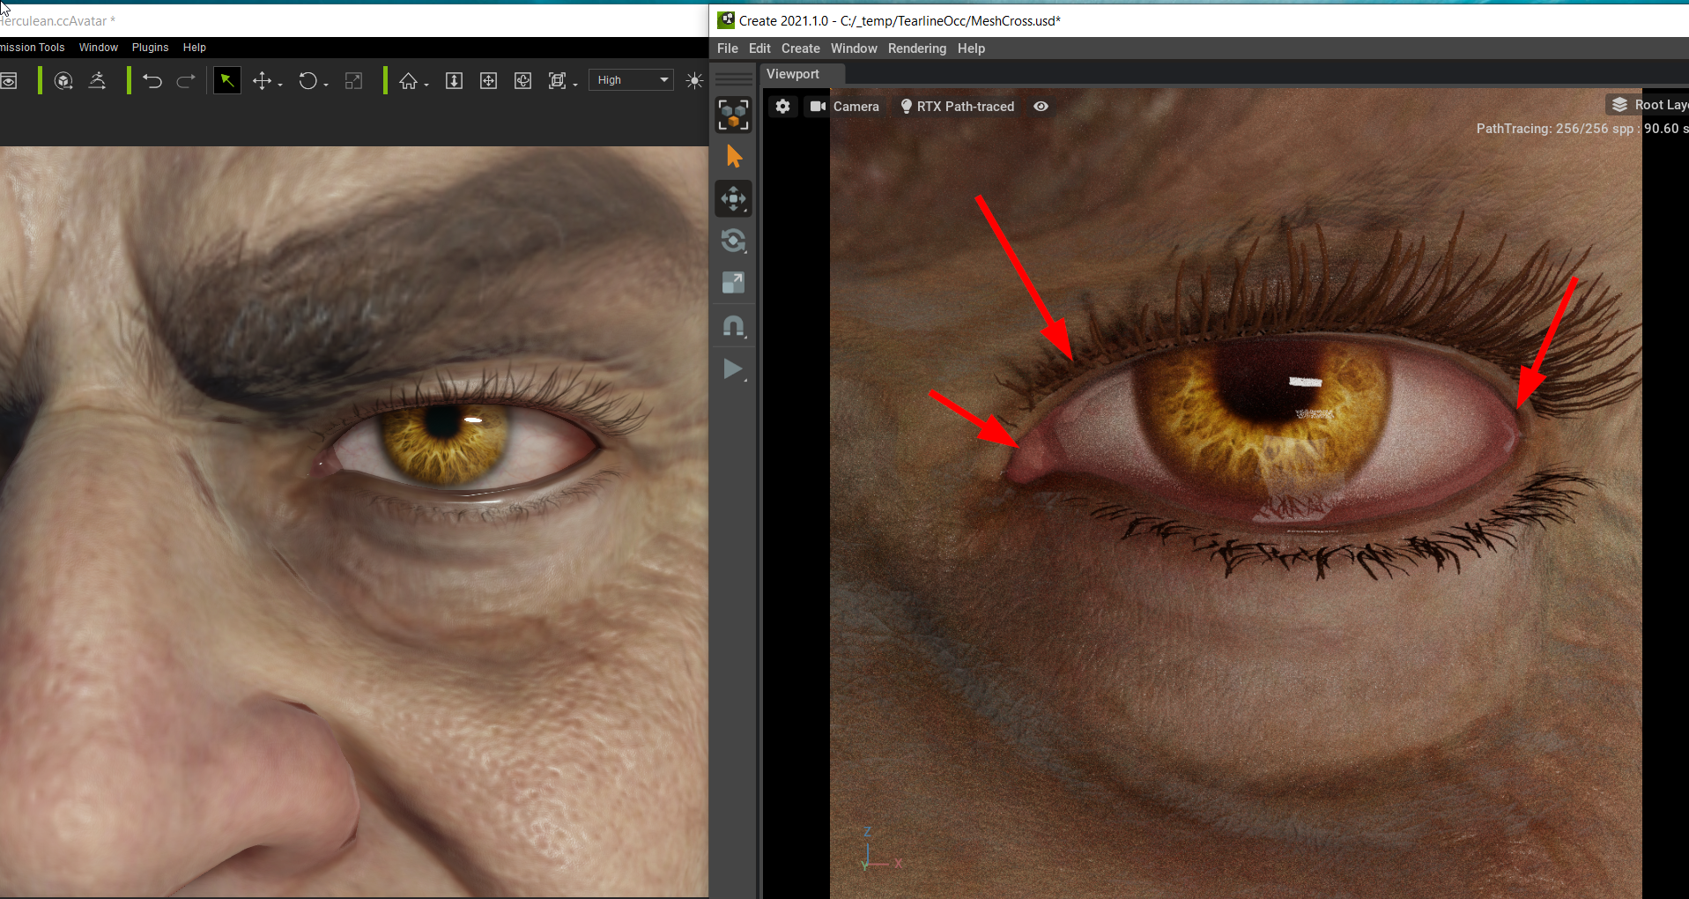Activate the Rotate gizmo tool in Create
Screen dimensions: 1689x899
(734, 241)
